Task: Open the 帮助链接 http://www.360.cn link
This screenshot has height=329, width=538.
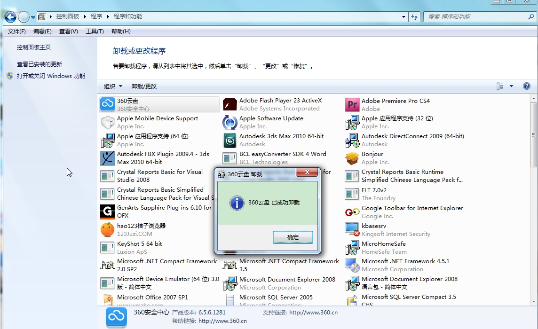Action: [x=223, y=321]
